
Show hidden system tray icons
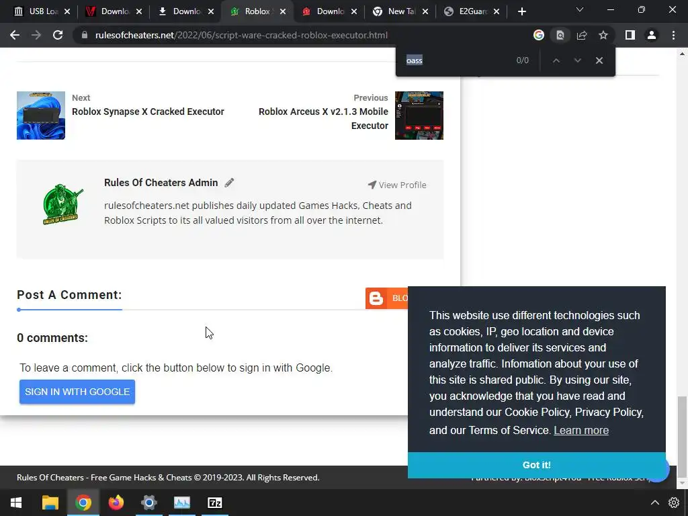click(654, 503)
